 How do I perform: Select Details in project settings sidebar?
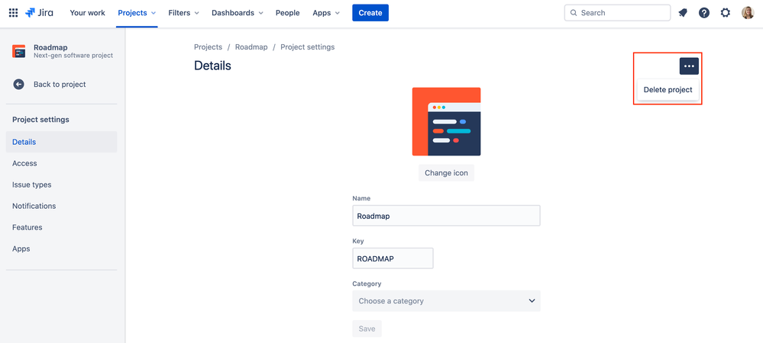[x=61, y=142]
